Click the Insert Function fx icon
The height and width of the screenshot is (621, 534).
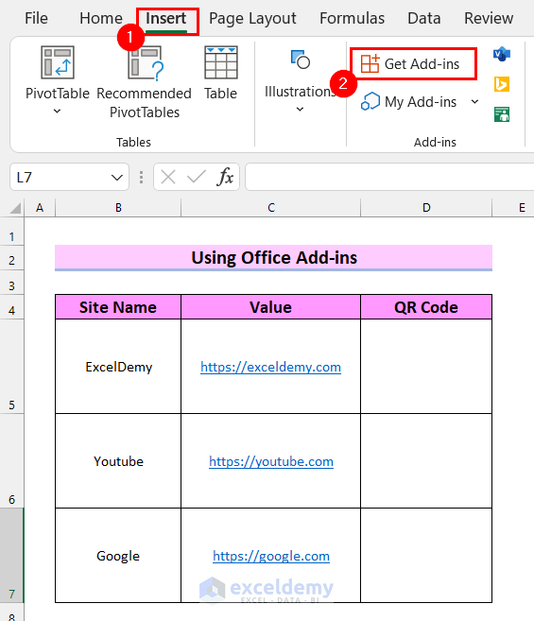225,177
